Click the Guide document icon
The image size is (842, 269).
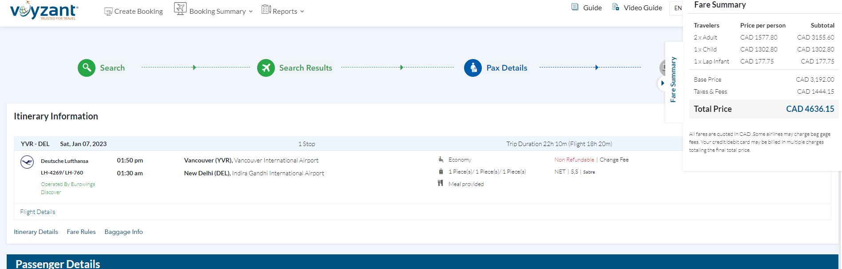click(575, 7)
